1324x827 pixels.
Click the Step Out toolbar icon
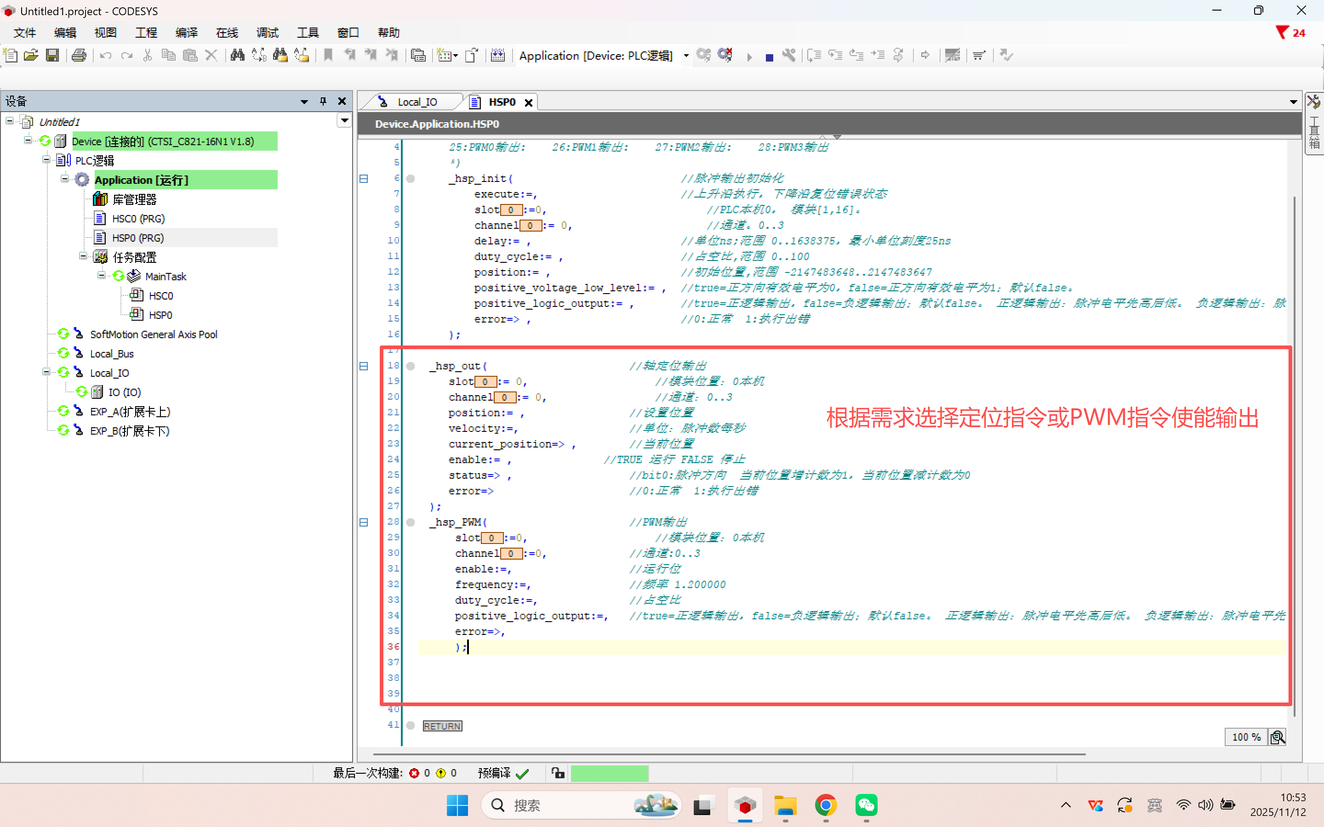coord(857,55)
